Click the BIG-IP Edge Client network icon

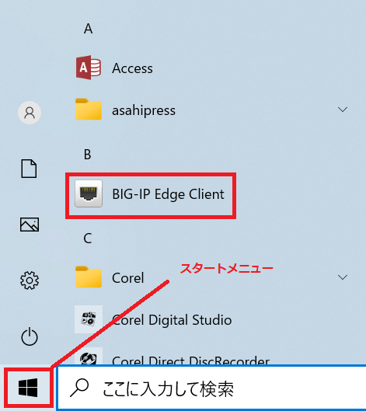click(89, 193)
